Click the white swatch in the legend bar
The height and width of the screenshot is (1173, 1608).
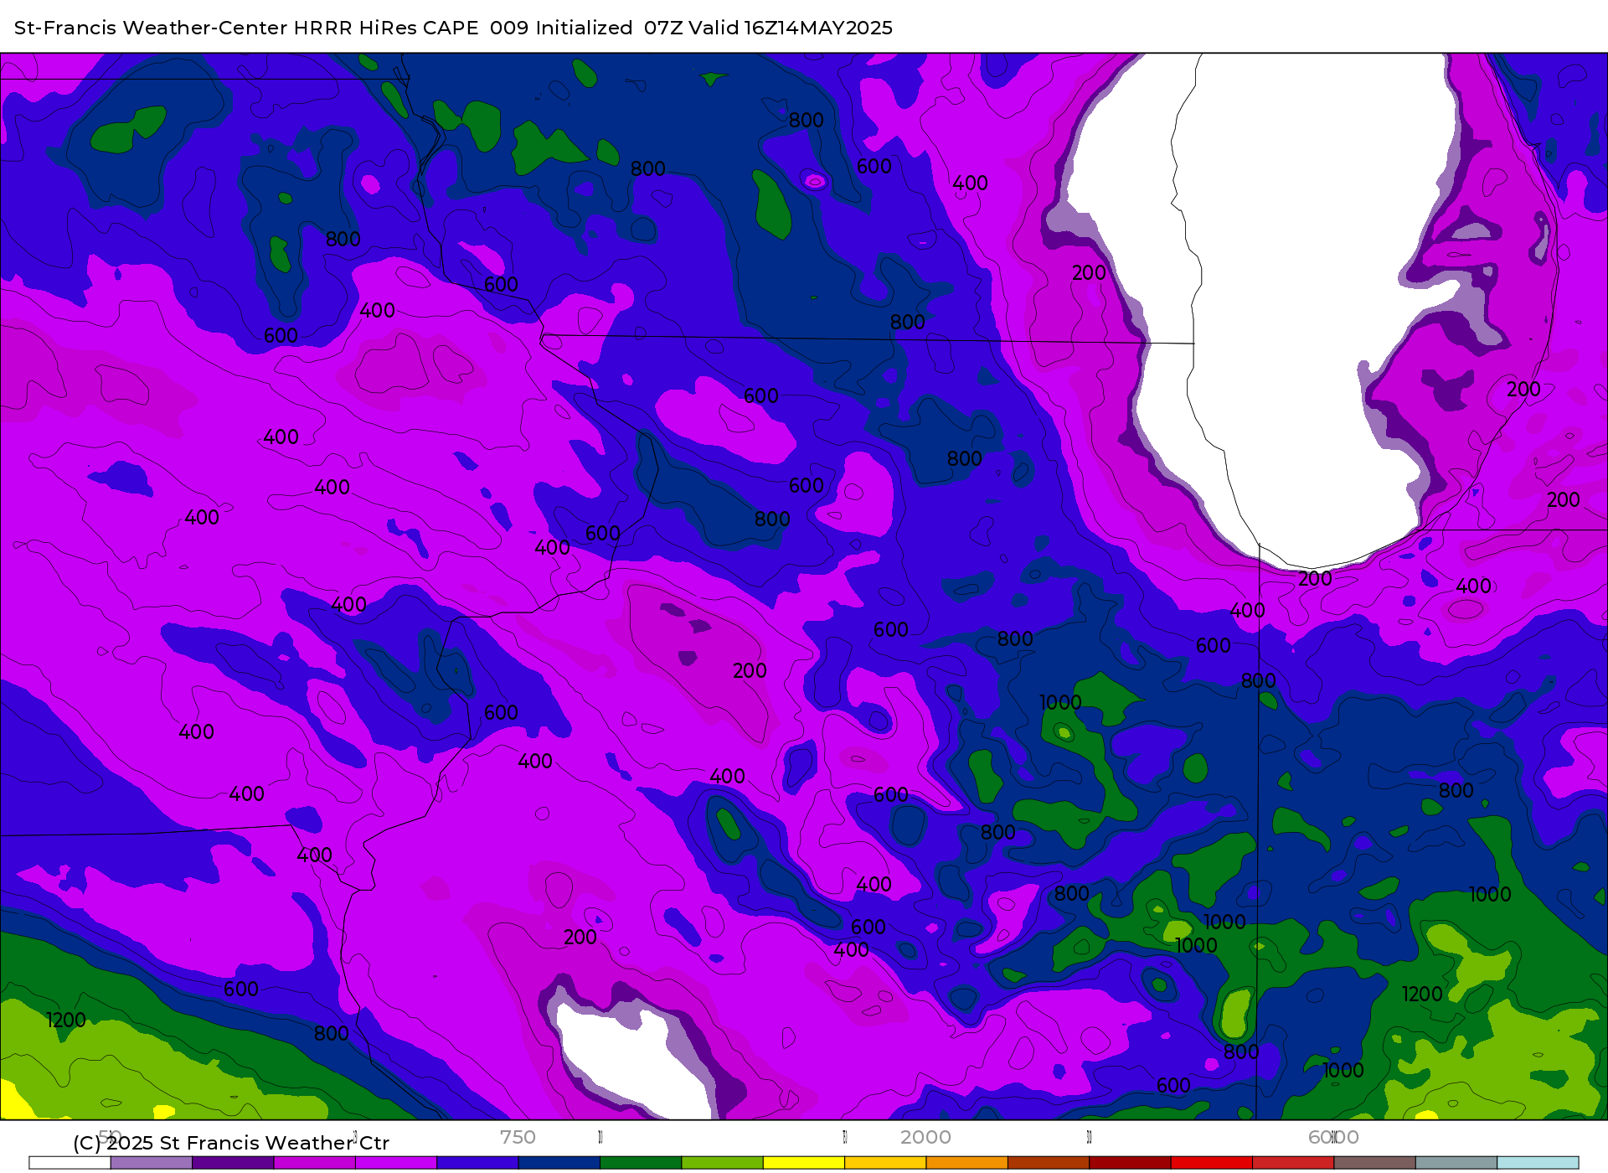click(x=70, y=1163)
